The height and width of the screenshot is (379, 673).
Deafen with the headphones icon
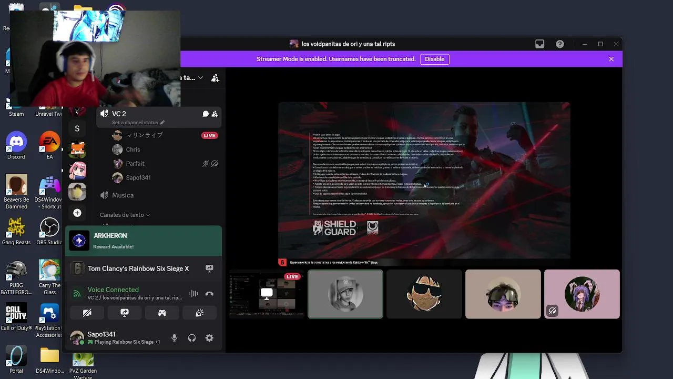(192, 338)
